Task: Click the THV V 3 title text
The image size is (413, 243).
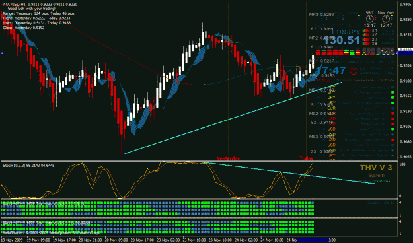Action: (376, 168)
